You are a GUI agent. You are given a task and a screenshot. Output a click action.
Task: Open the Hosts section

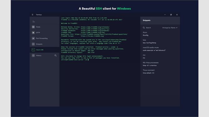click(x=44, y=27)
